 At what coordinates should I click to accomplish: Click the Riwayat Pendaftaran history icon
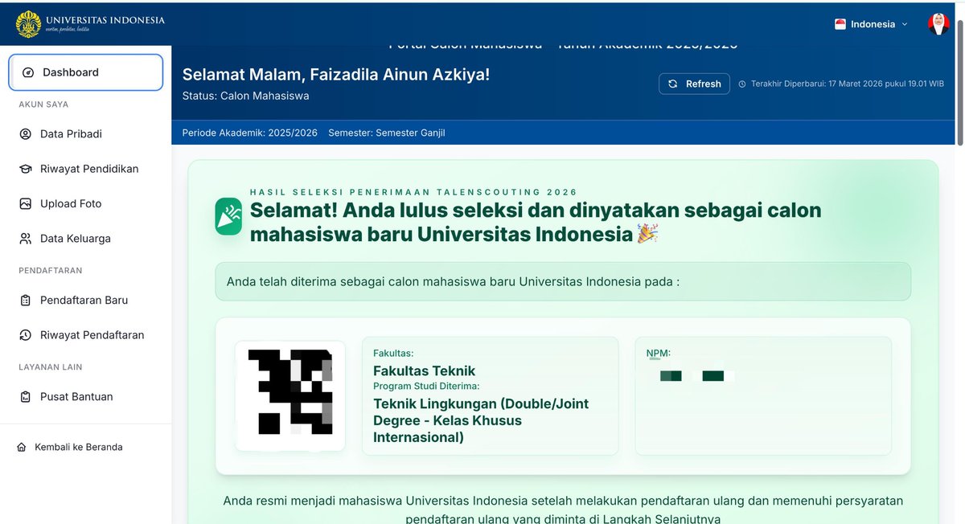pos(26,335)
